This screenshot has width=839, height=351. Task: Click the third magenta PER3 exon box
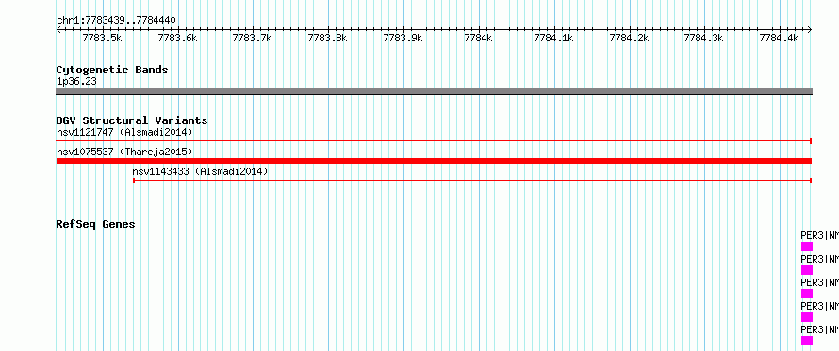pyautogui.click(x=807, y=294)
